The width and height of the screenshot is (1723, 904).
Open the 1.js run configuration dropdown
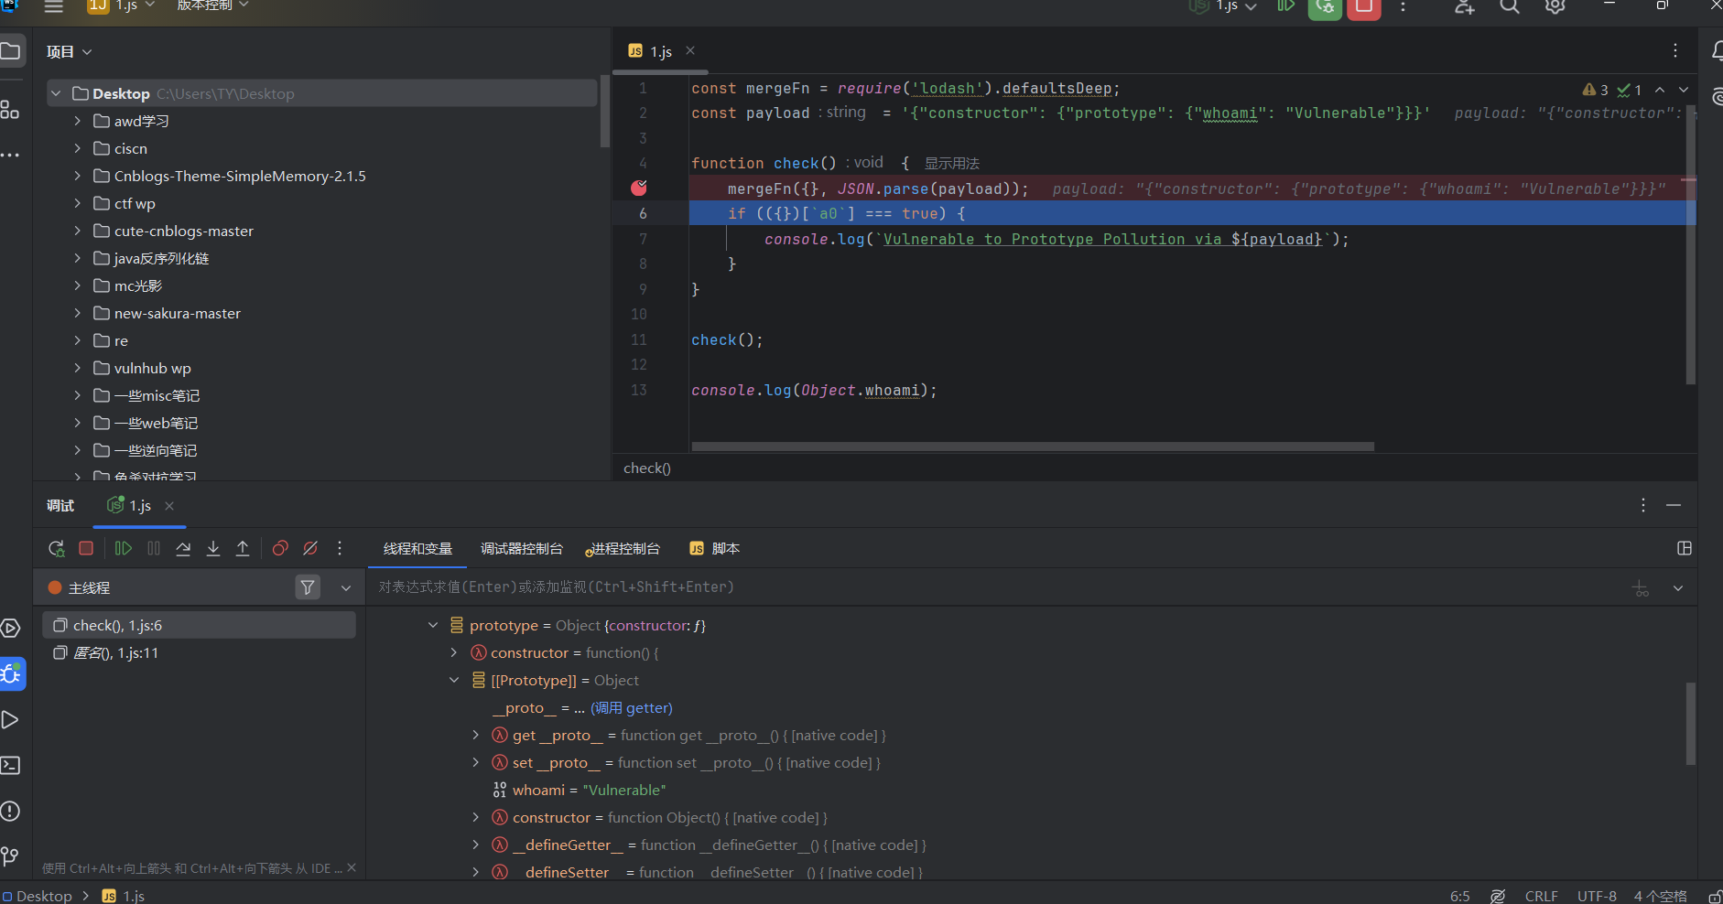[x=1224, y=6]
